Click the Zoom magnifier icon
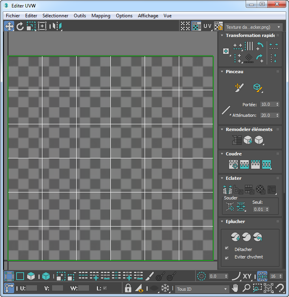This screenshot has height=297, width=289. [x=246, y=288]
